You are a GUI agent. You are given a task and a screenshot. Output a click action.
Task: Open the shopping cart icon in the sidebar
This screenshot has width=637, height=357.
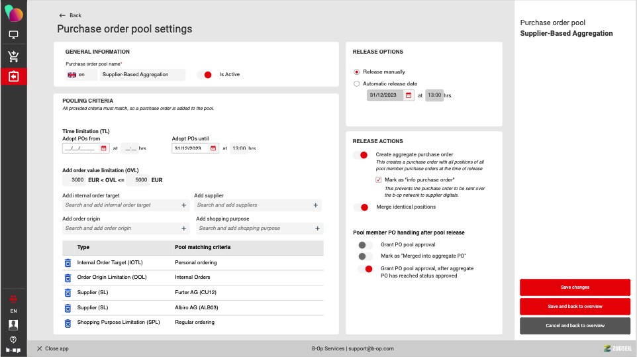pyautogui.click(x=13, y=56)
